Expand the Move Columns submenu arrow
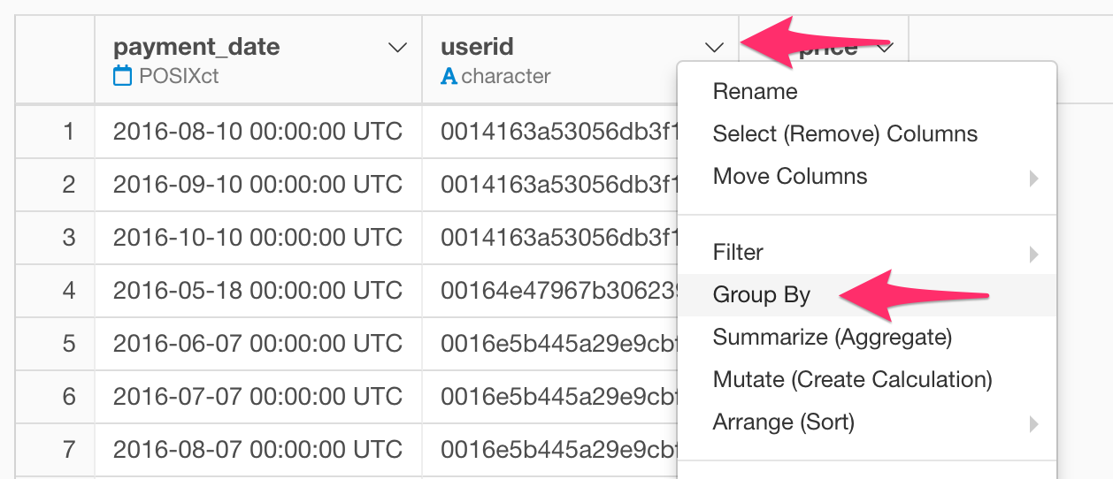 pyautogui.click(x=1033, y=179)
